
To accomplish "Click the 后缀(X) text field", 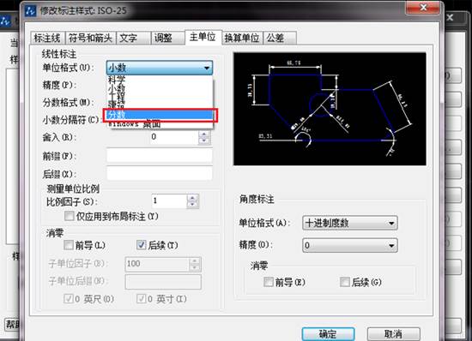I will point(160,173).
